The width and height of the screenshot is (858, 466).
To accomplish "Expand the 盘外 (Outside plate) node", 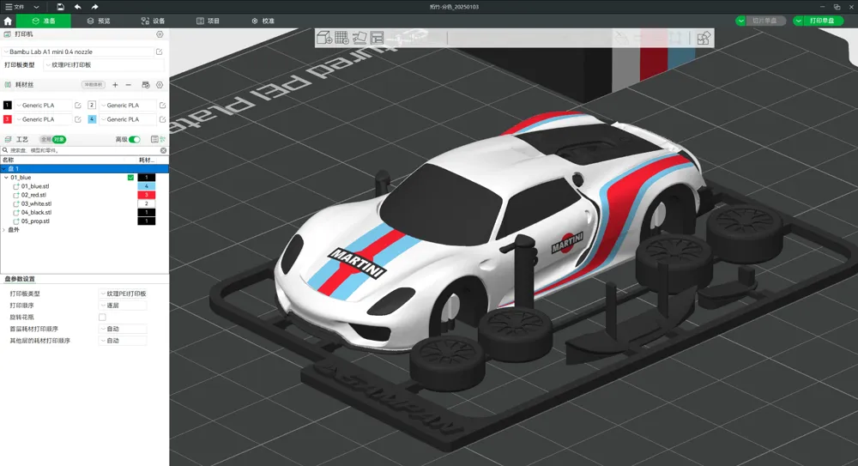I will click(x=3, y=230).
